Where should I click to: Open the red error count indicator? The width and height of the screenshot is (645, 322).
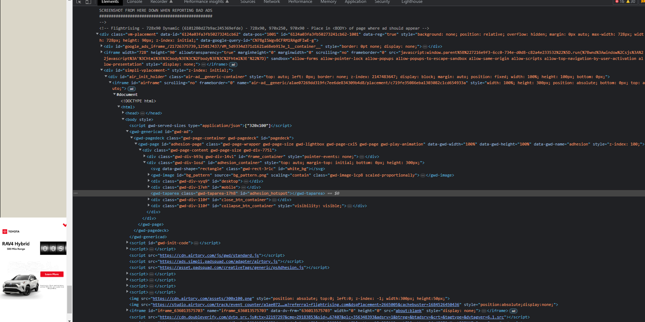click(x=620, y=2)
